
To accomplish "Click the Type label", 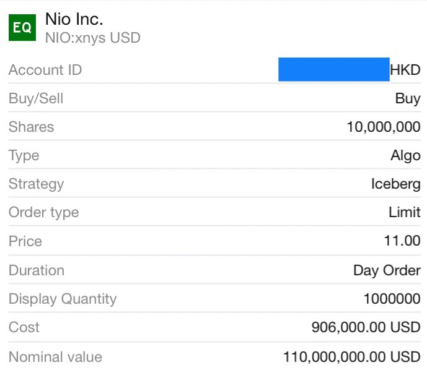I will [24, 156].
